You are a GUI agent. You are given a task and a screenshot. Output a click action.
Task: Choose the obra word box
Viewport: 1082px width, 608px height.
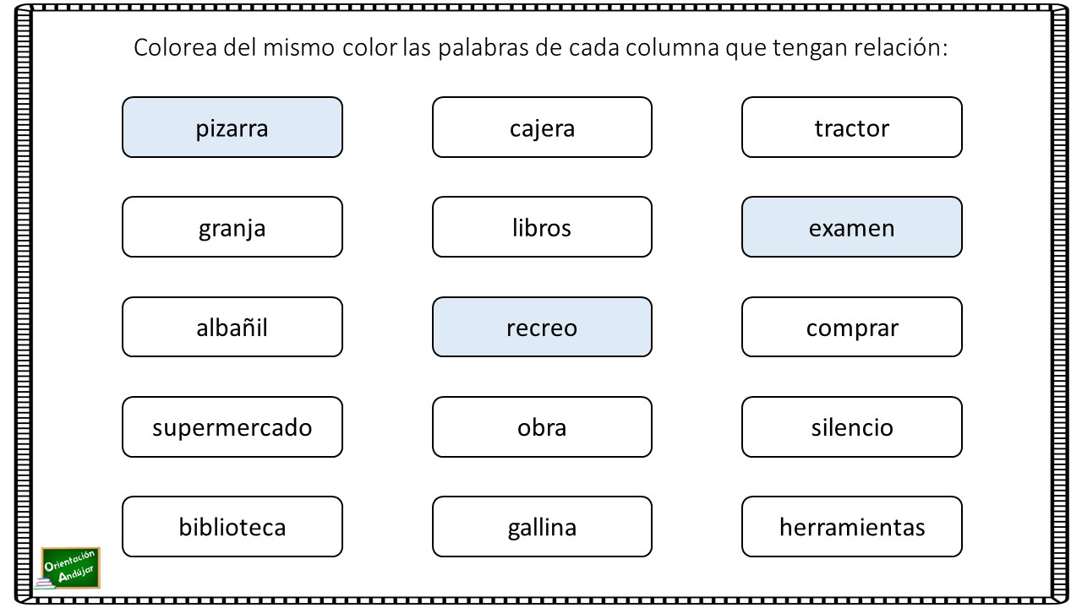click(542, 426)
